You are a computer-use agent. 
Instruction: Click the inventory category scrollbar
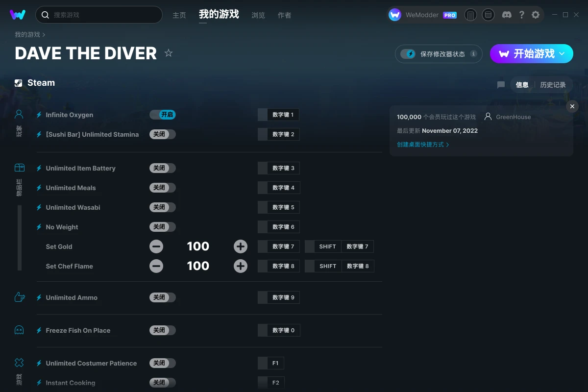pos(20,238)
